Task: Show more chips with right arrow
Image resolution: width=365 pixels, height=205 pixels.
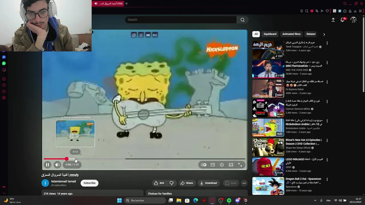Action: click(x=324, y=34)
